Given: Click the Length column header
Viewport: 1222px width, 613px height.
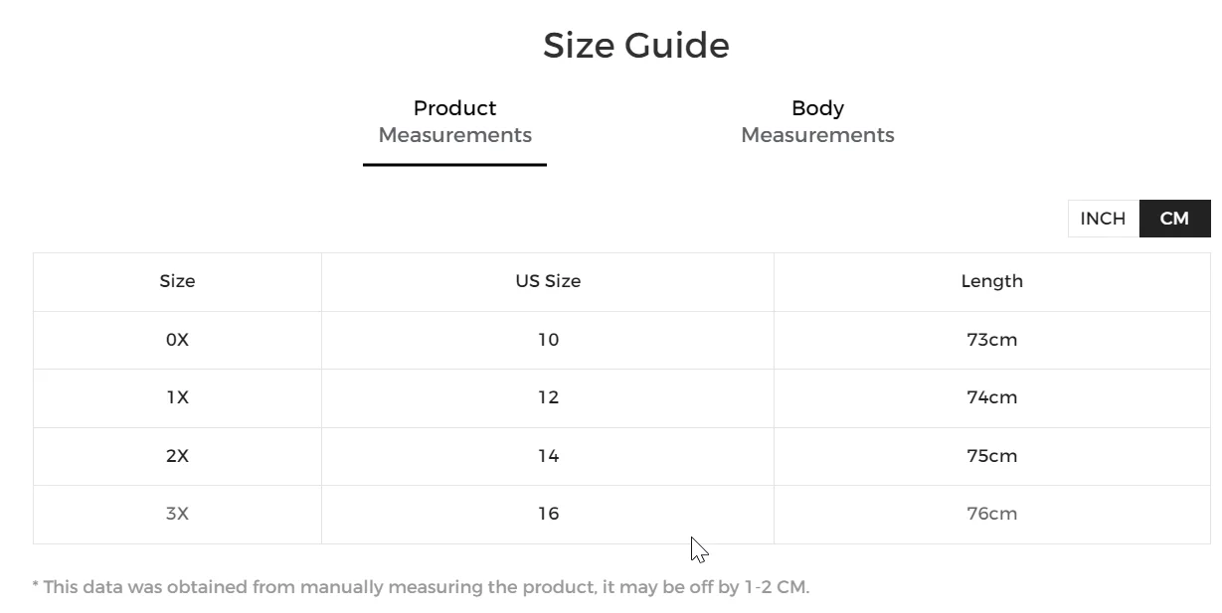Looking at the screenshot, I should [991, 281].
